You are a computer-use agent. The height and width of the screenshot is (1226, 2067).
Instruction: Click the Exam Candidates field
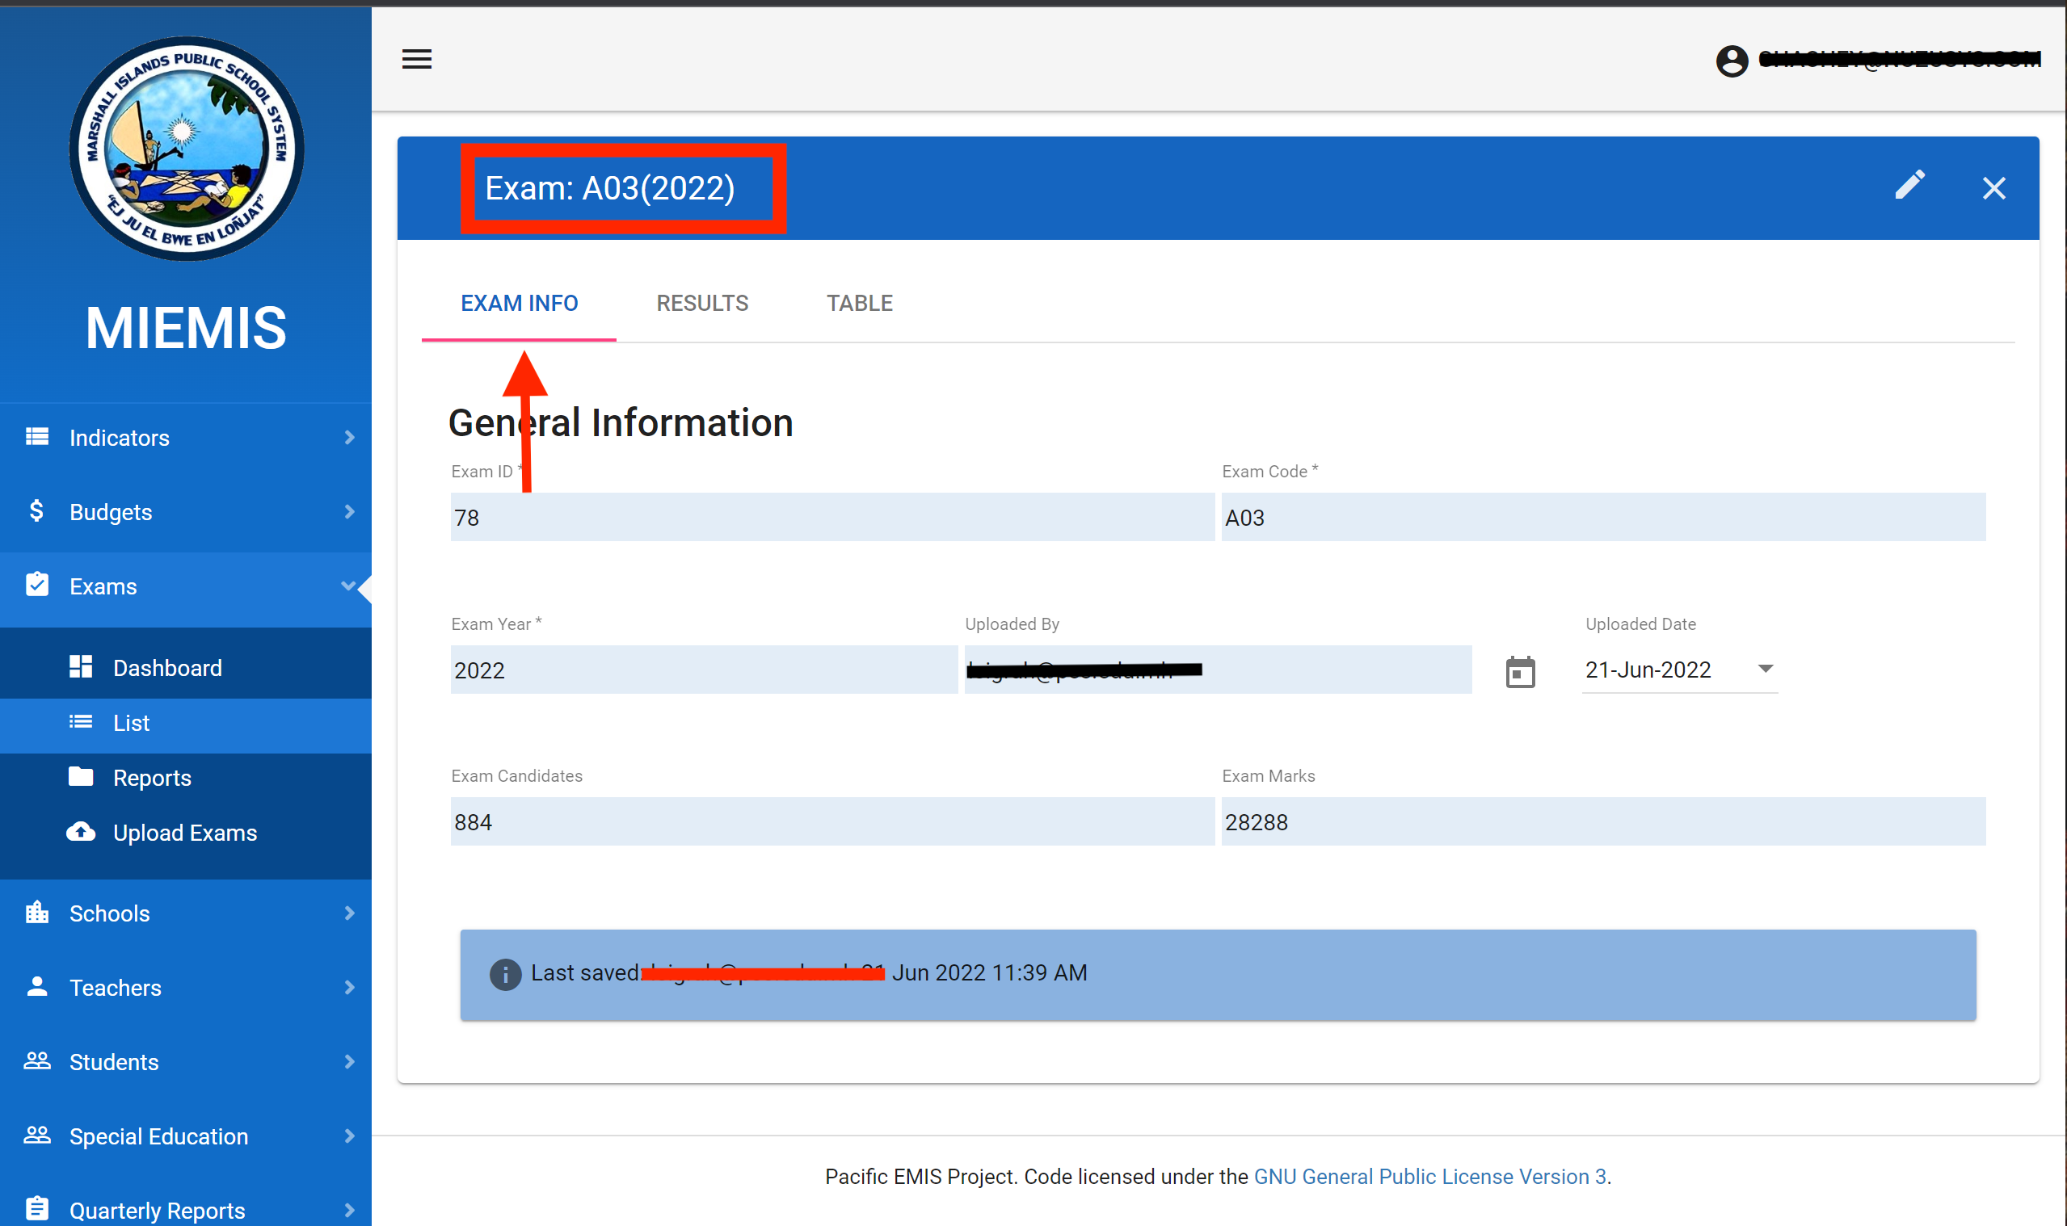pos(831,822)
